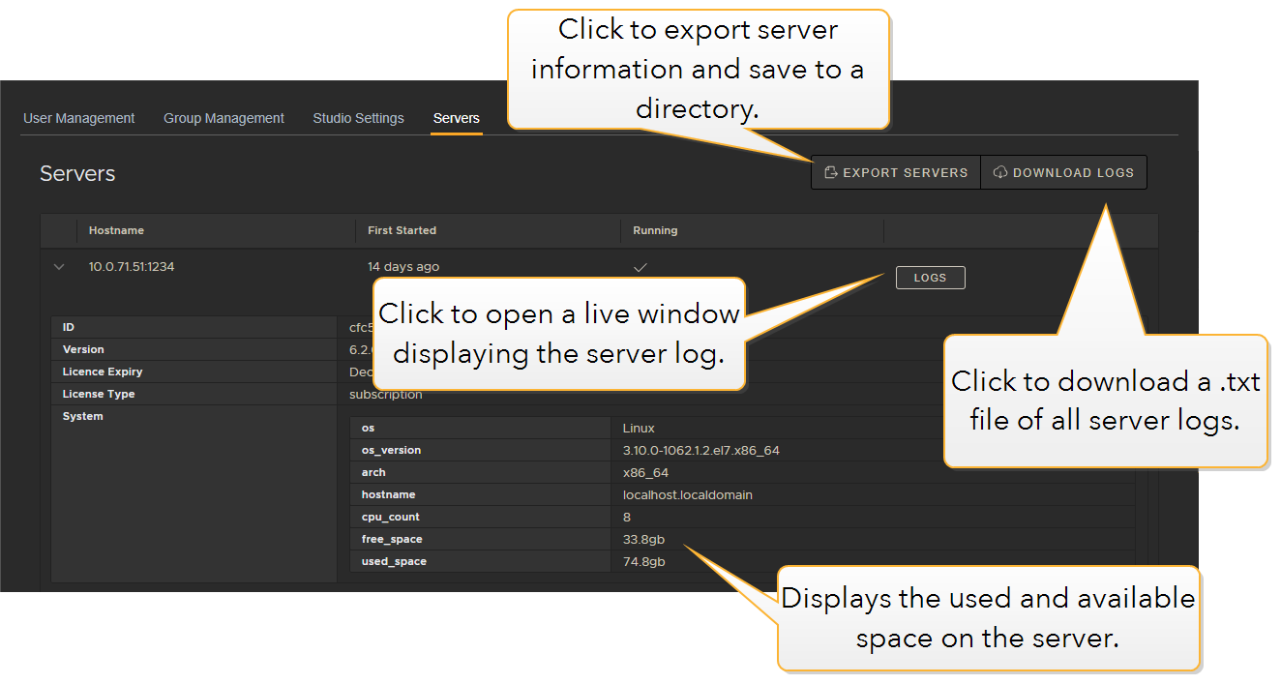Screen dimensions: 1281x684
Task: Select the System row label
Action: [x=82, y=416]
